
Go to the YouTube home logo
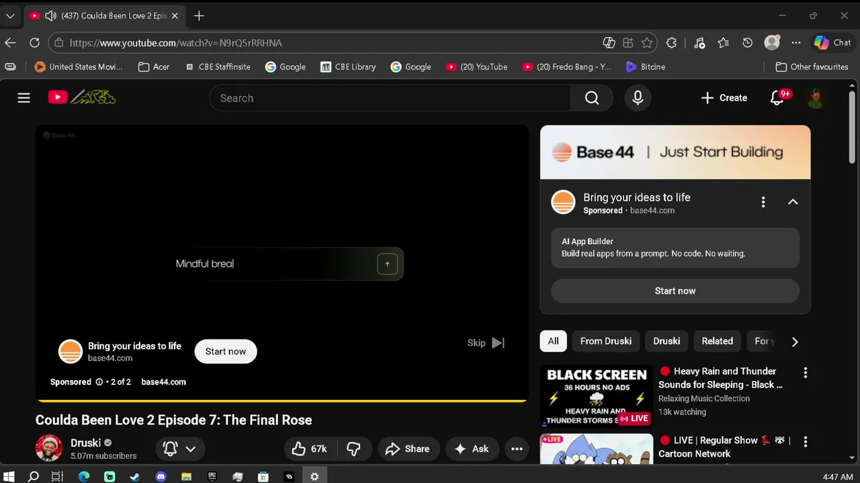point(82,98)
